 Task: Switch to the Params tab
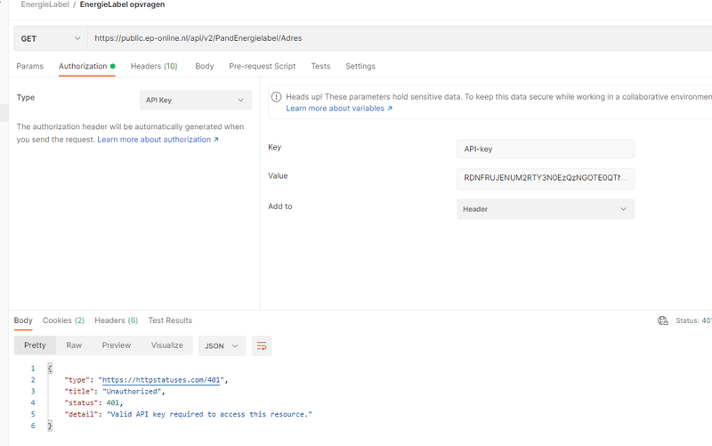tap(29, 66)
